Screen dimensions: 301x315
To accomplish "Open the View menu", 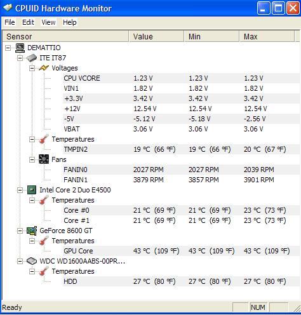I will coord(48,22).
